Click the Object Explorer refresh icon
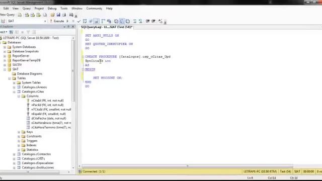Viewport: 322px width, 181px height. click(x=34, y=32)
